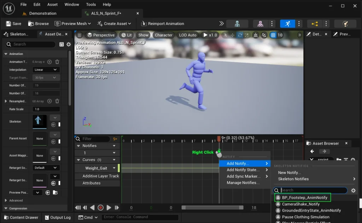Collapse the Notifies track section

[x=78, y=146]
